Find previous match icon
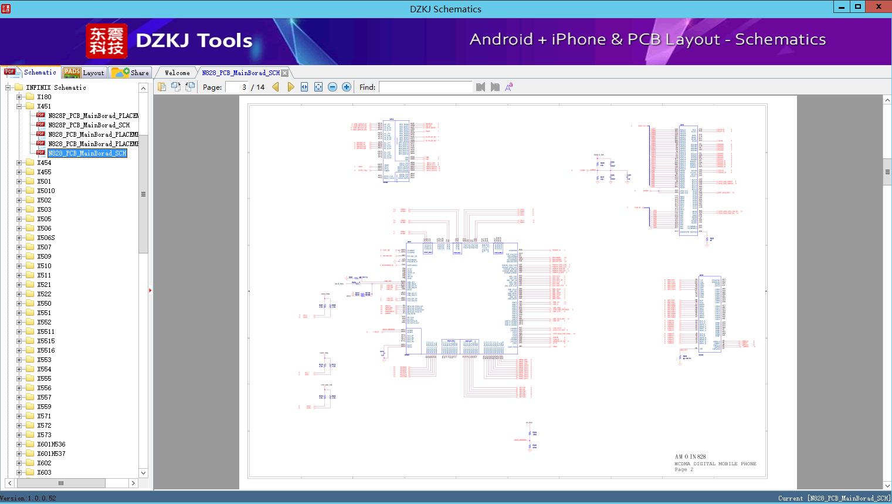Image resolution: width=892 pixels, height=504 pixels. tap(481, 87)
